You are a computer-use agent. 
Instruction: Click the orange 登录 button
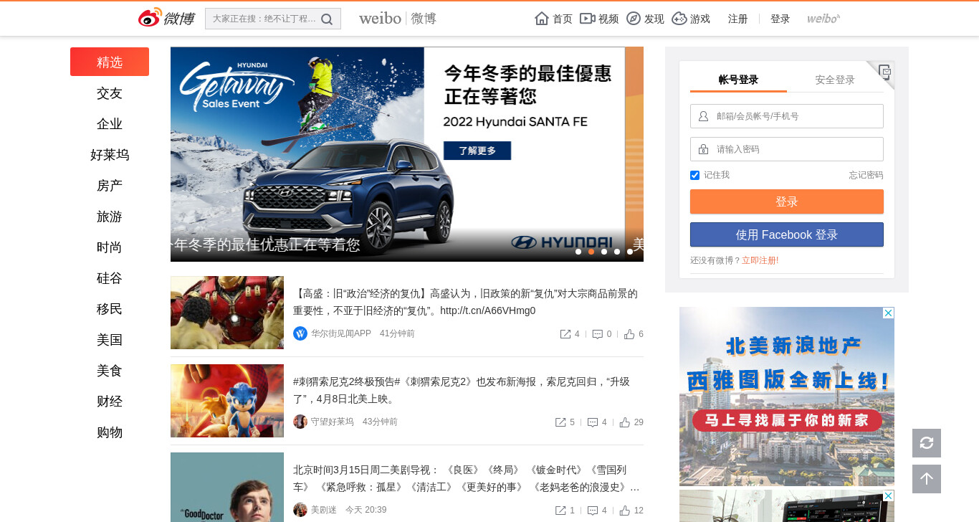click(787, 201)
